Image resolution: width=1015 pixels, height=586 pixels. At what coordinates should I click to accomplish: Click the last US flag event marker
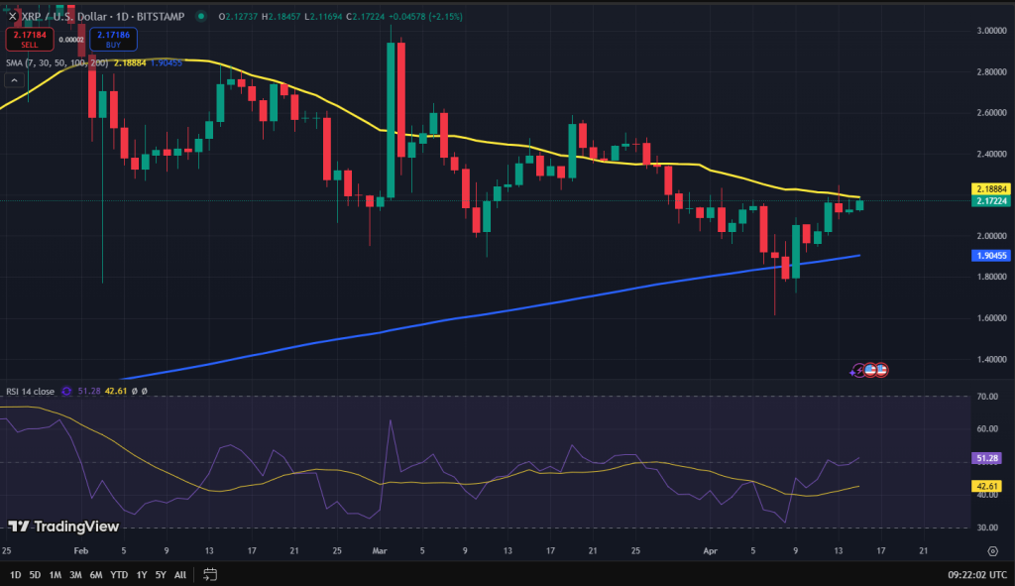tap(881, 371)
